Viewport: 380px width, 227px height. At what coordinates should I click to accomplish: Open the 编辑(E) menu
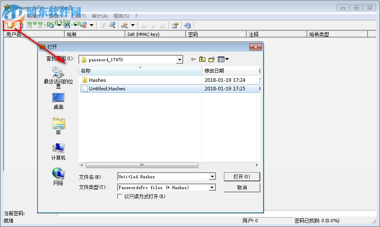coord(35,16)
